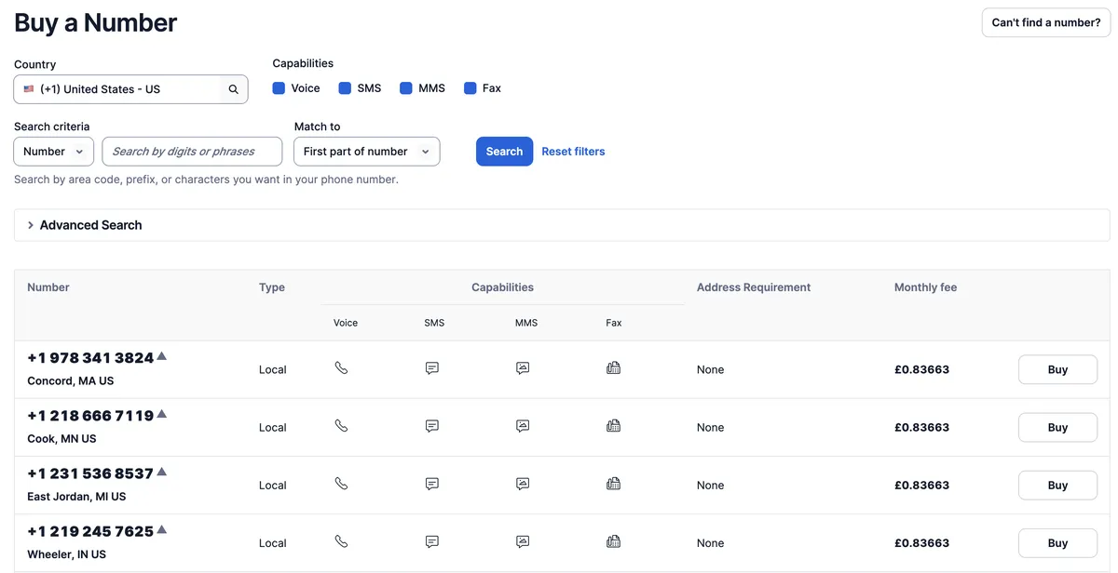The width and height of the screenshot is (1118, 573).
Task: Click the 'Wheeler, IN US' location text
Action: point(67,554)
